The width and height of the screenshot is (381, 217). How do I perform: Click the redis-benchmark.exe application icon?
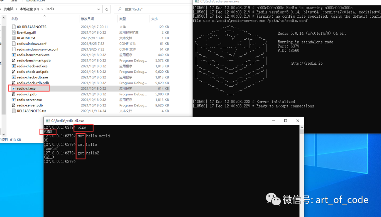coord(14,55)
